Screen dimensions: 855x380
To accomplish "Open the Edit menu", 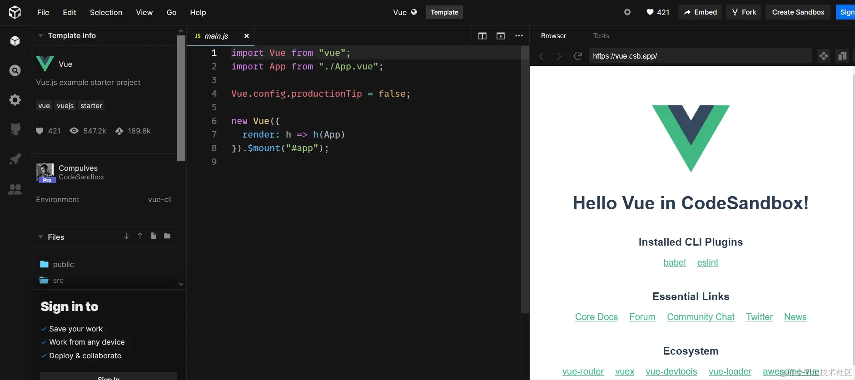I will coord(70,12).
